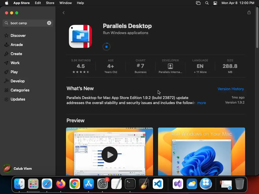Image resolution: width=259 pixels, height=194 pixels.
Task: Play the Parallels preview video
Action: pyautogui.click(x=109, y=155)
